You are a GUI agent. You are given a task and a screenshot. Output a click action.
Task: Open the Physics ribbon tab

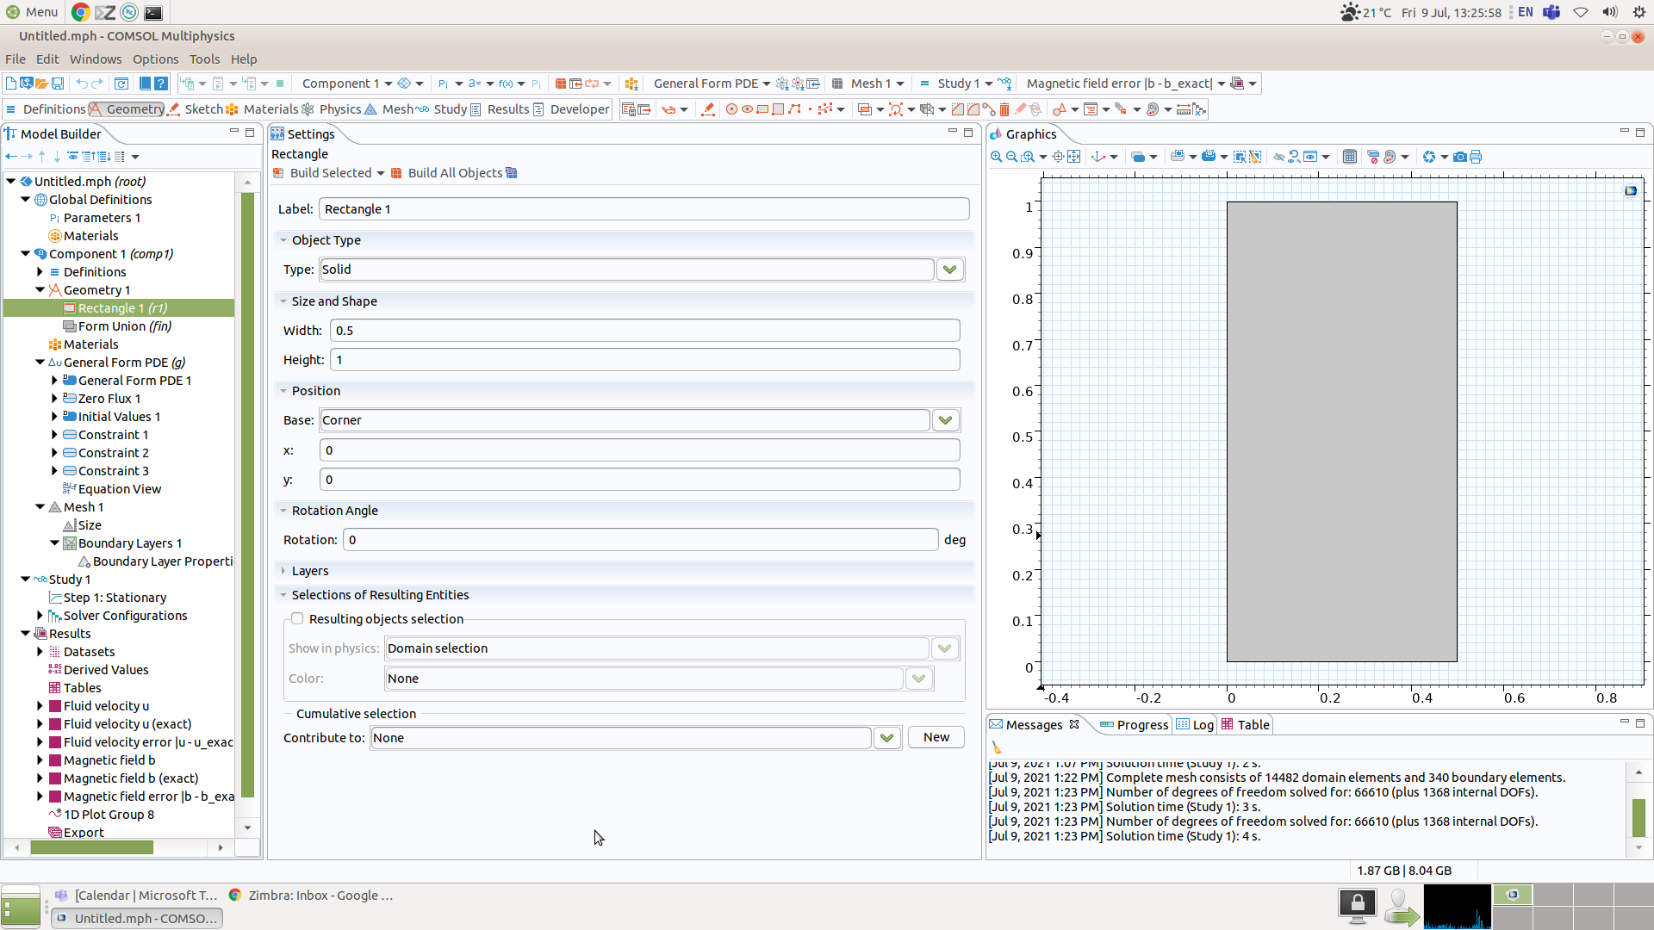point(332,109)
